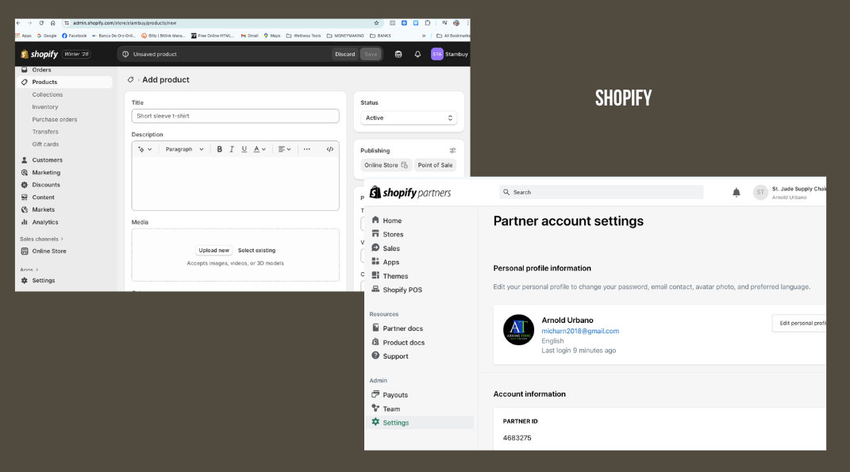Open the MONEYMAKING bookmarks folder

[345, 36]
